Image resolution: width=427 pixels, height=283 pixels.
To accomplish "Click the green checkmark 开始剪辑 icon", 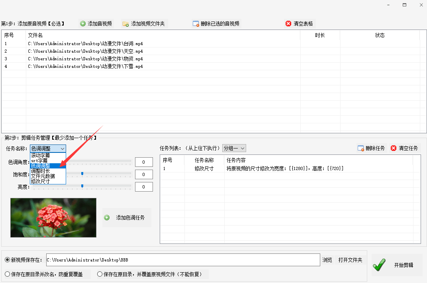I will click(x=379, y=265).
